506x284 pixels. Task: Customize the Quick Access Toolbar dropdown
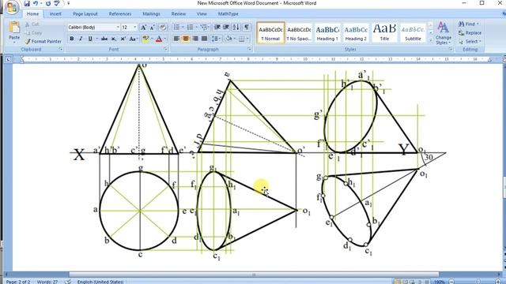pos(69,3)
